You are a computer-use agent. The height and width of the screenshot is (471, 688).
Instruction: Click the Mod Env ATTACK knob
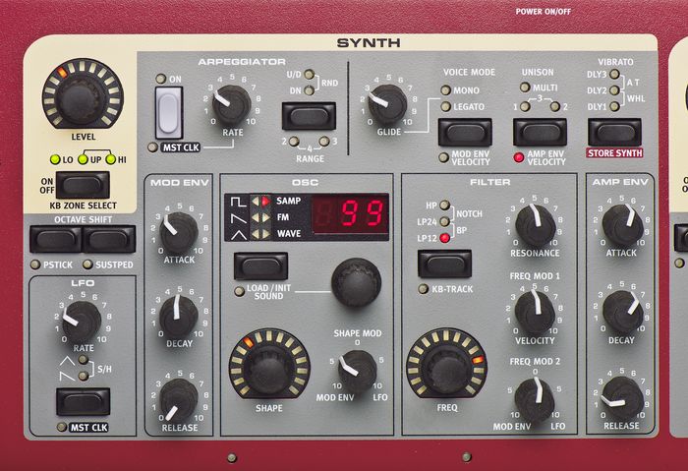[178, 233]
